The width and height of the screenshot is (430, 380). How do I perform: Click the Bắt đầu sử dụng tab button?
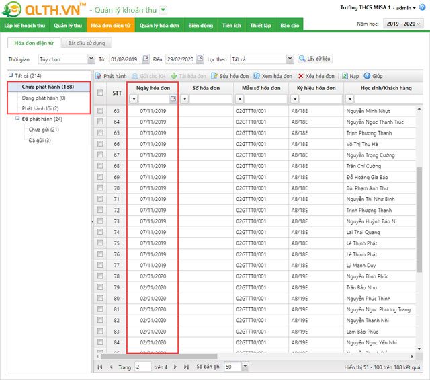(86, 43)
